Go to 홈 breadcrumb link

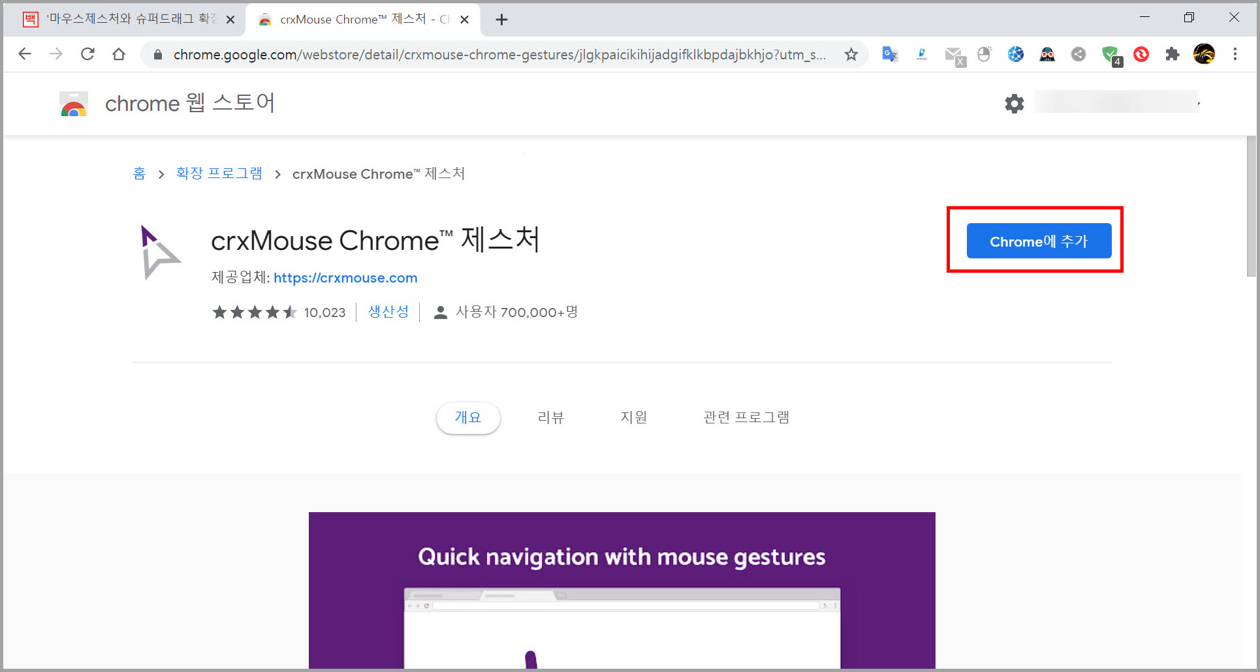click(x=139, y=174)
